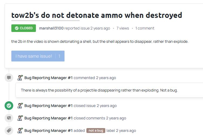Click the closed comments crossed-bubble icon
This screenshot has height=140, width=203.
pos(9,118)
